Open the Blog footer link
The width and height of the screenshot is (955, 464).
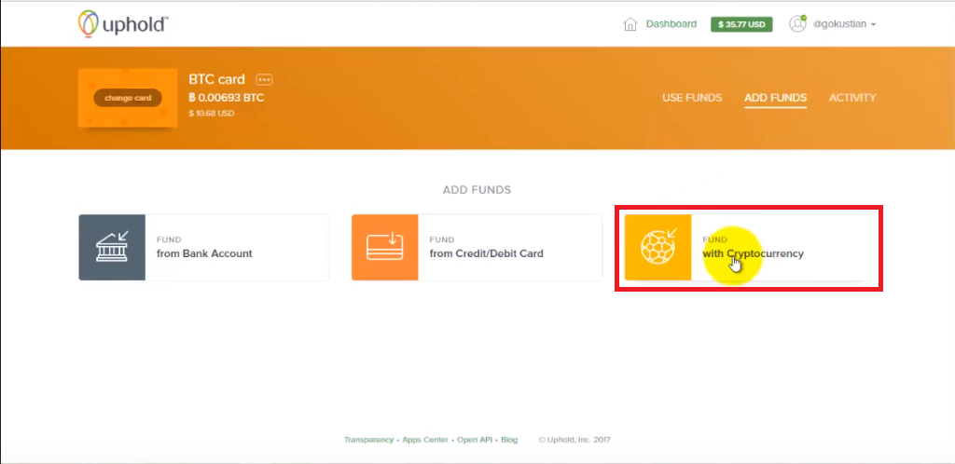click(509, 440)
